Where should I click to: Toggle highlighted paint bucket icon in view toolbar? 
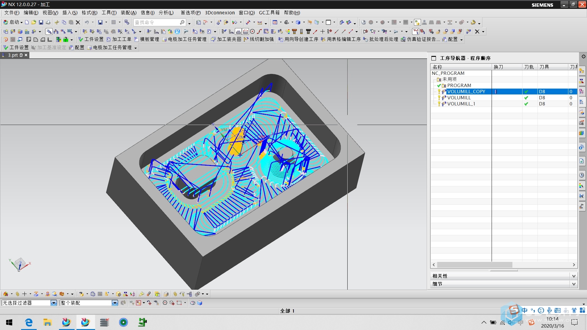(417, 22)
